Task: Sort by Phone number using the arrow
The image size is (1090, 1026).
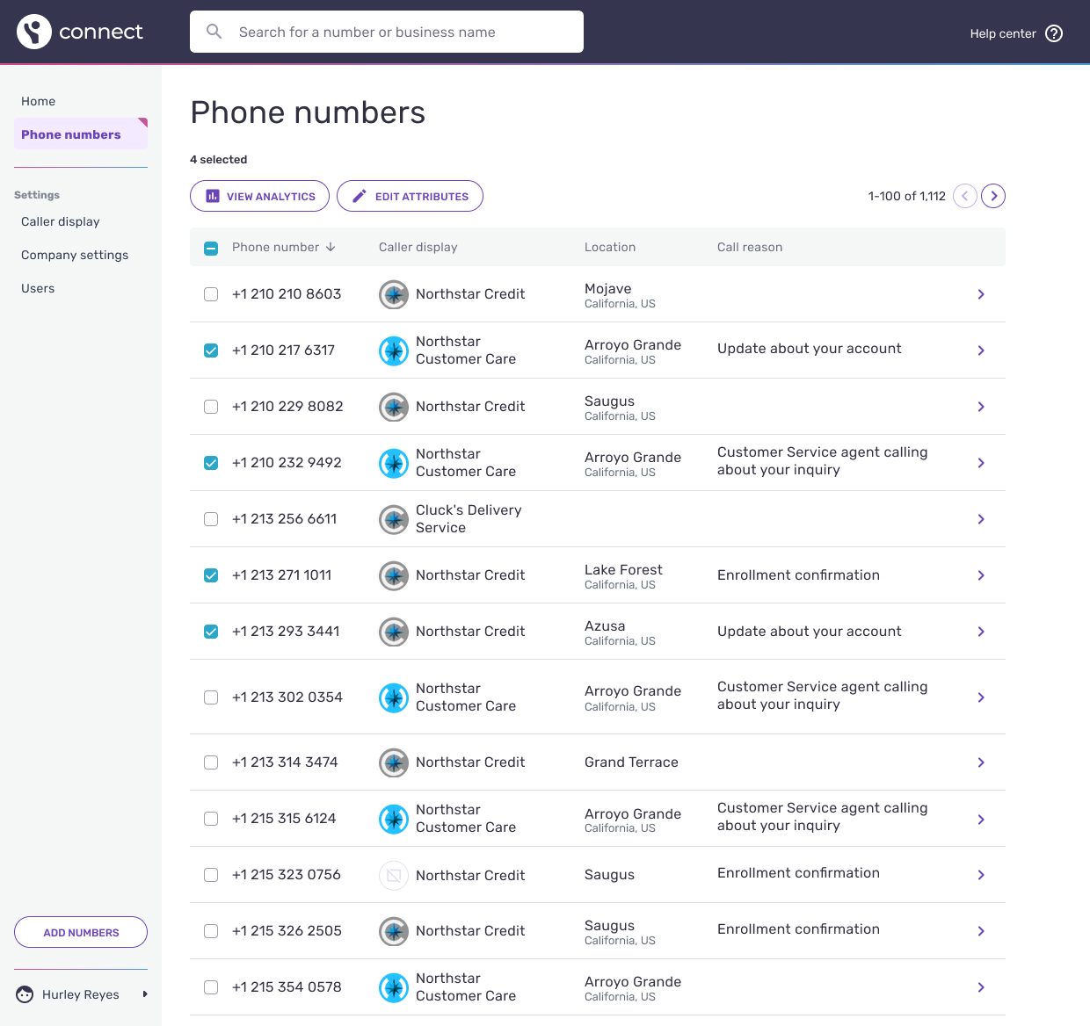Action: click(332, 247)
